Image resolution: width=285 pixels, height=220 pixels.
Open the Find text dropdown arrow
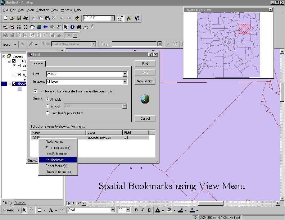[125, 74]
